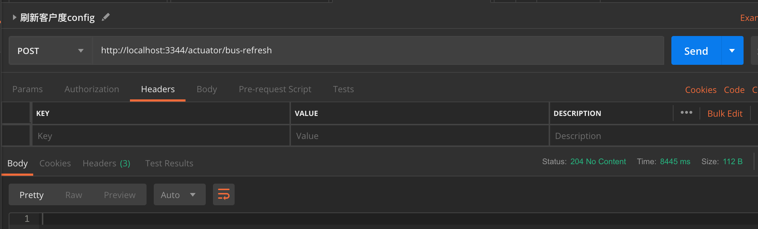Open the Pre-request Script tab
The height and width of the screenshot is (229, 758).
[275, 89]
